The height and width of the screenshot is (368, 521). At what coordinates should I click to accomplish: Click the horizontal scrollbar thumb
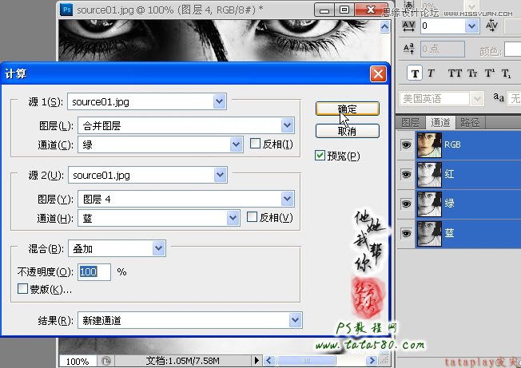pos(306,360)
